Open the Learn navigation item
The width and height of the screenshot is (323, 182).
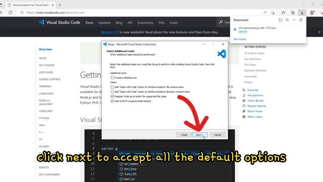pyautogui.click(x=174, y=22)
